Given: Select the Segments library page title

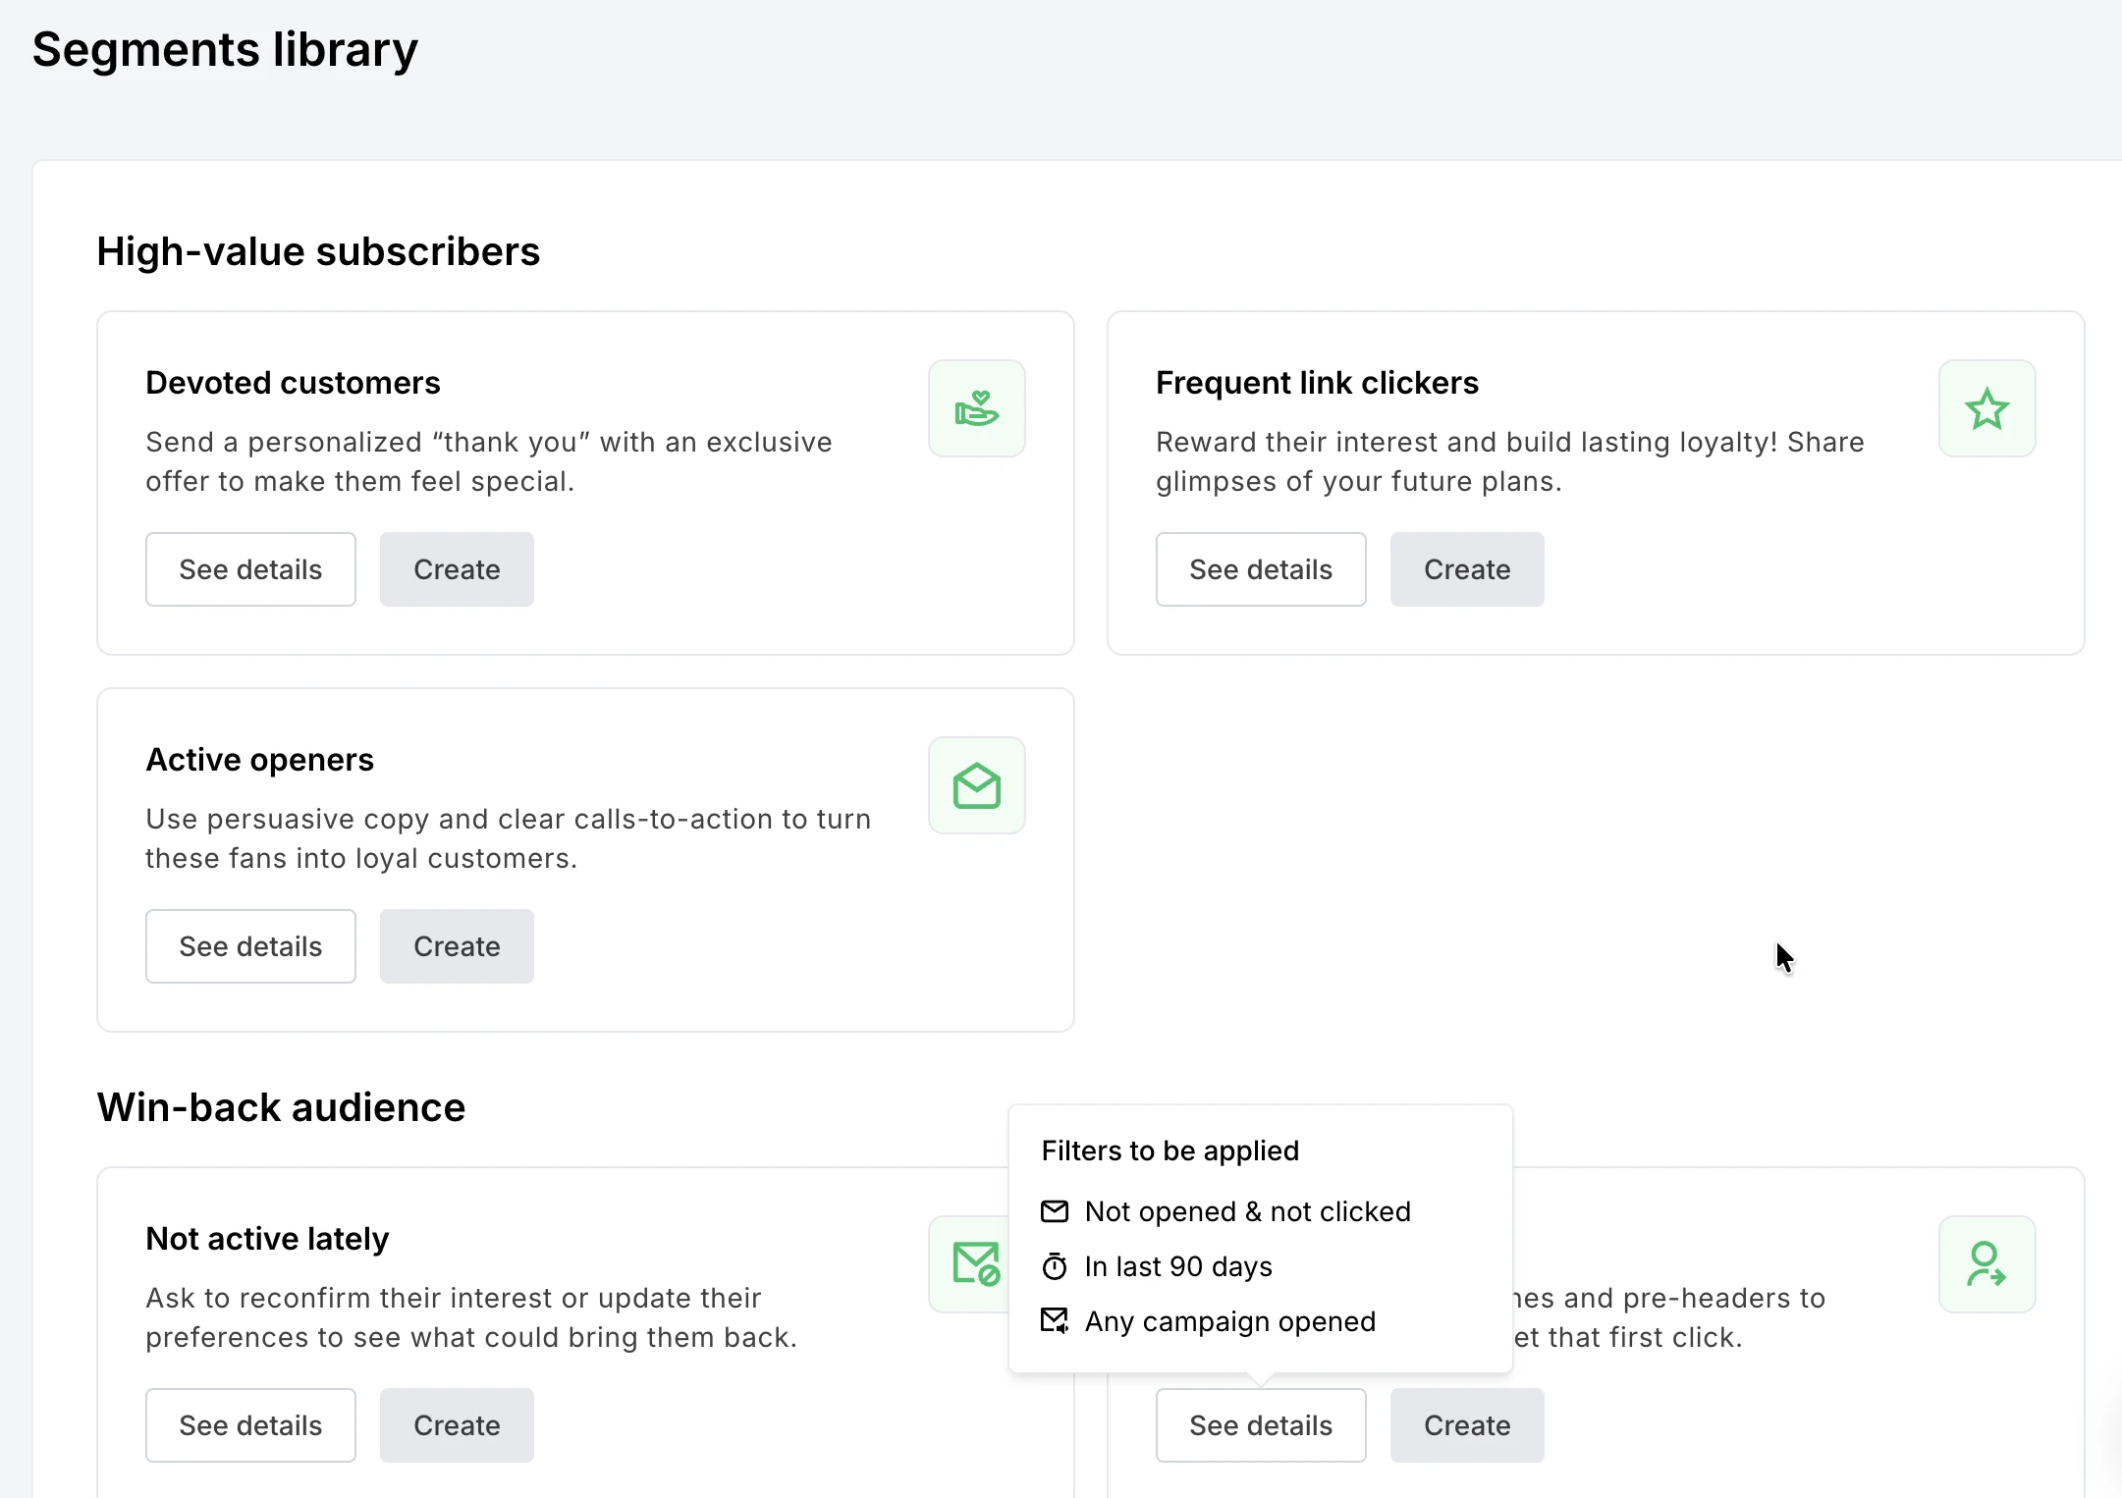Looking at the screenshot, I should tap(224, 49).
